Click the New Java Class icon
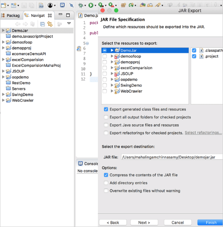 [x=131, y=5]
